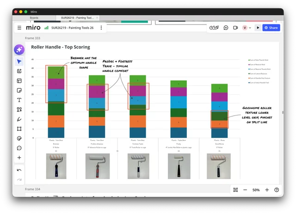Select the ProDec Advance roller photo
Image resolution: width=296 pixels, height=213 pixels.
click(98, 166)
